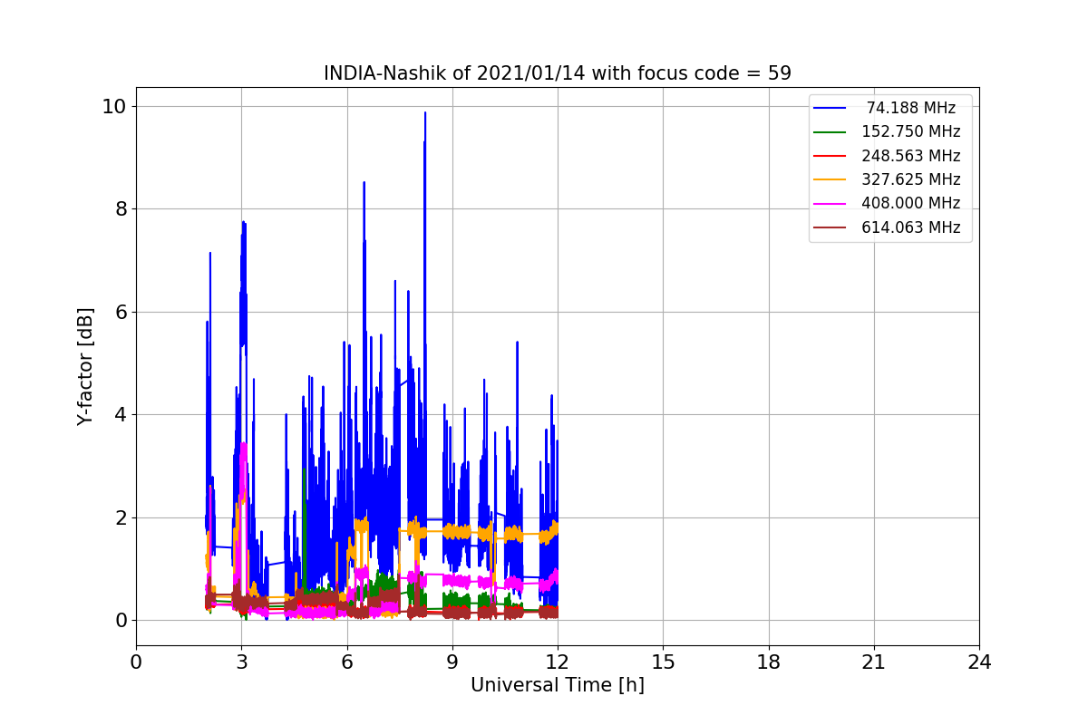
Task: Click the y-axis tick label 8
Action: (121, 209)
